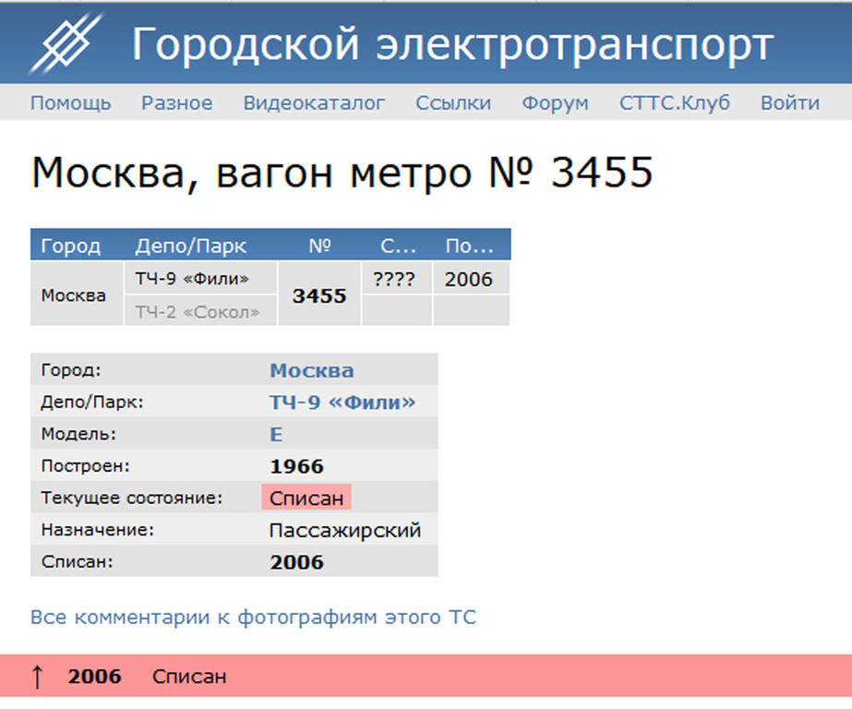Click 2006 in the bottom pink bar
852x709 pixels.
(94, 677)
